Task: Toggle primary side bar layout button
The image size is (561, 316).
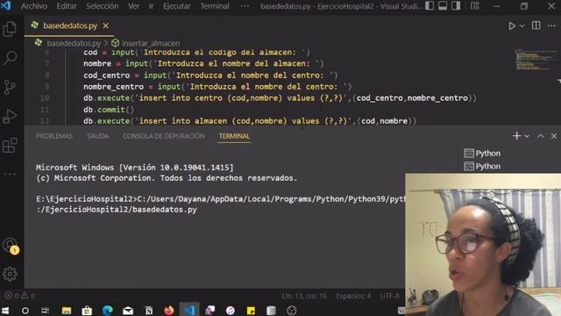Action: [x=430, y=6]
